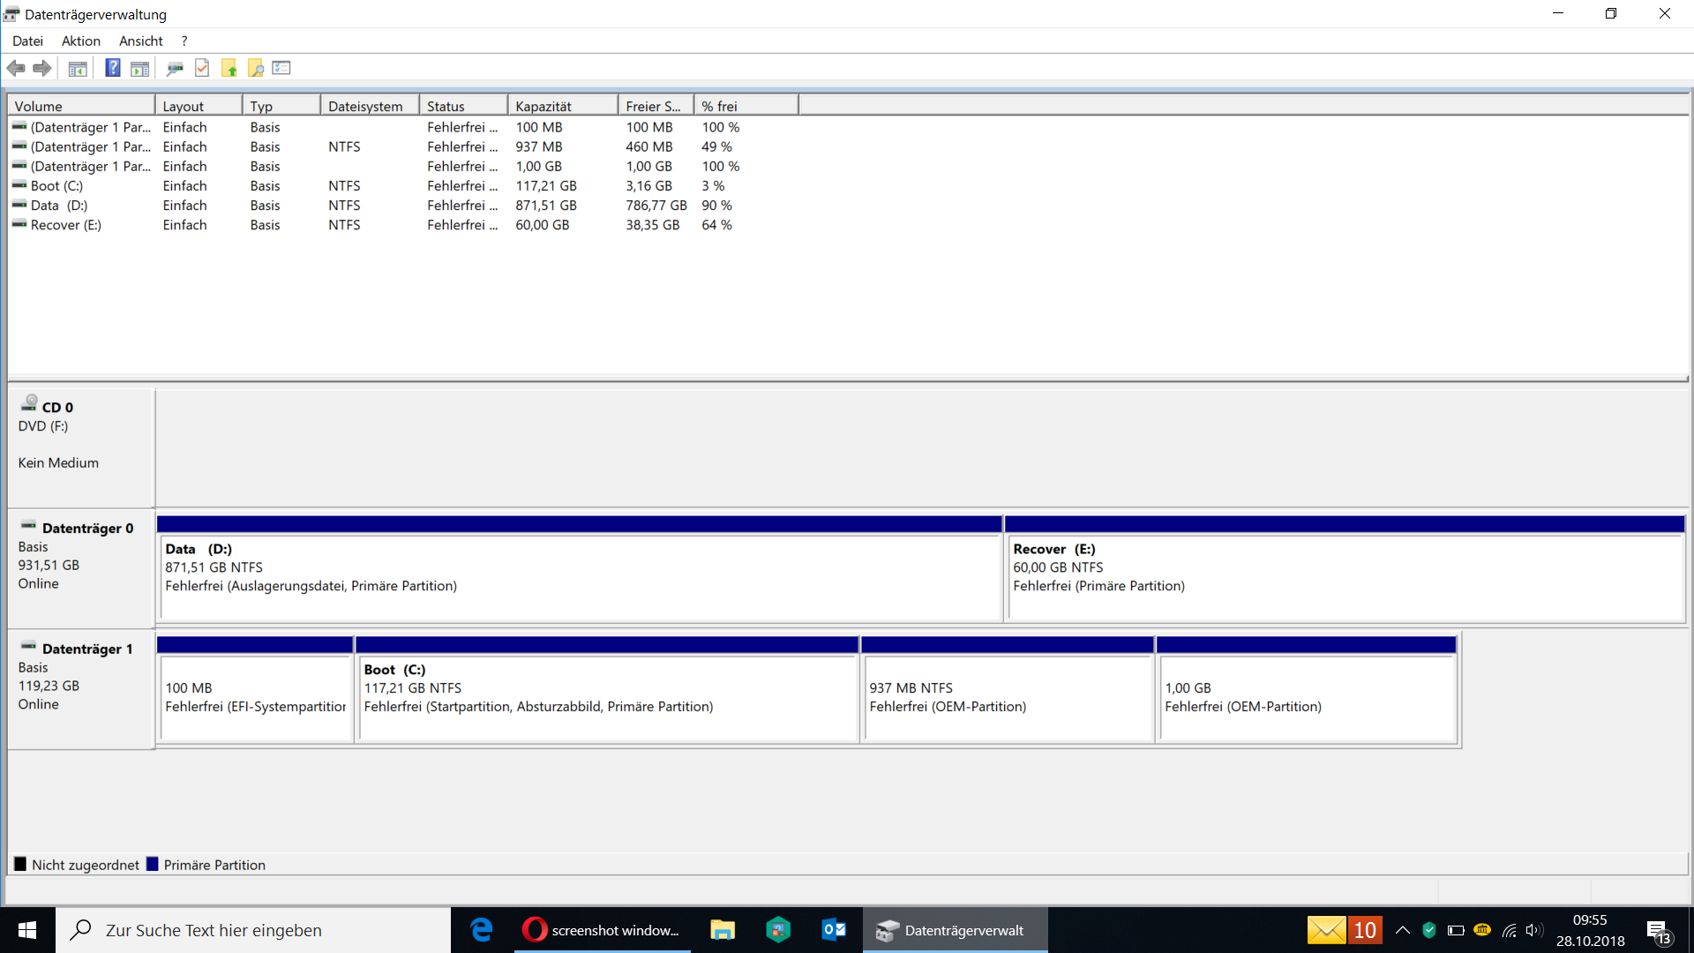Screen dimensions: 1694x953
Task: Click the yellow folder with magnifier icon
Action: [256, 68]
